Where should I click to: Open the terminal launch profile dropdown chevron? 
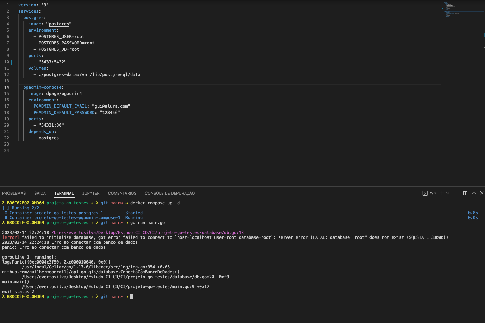[x=448, y=193]
